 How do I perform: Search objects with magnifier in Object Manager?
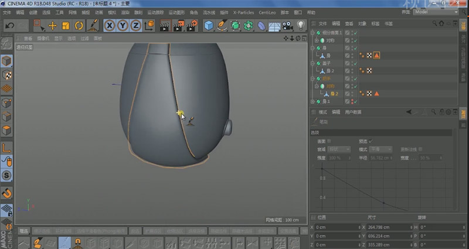434,23
